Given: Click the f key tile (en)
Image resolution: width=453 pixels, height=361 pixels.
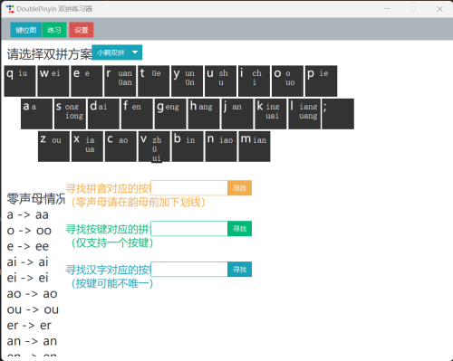Looking at the screenshot, I should tap(137, 114).
